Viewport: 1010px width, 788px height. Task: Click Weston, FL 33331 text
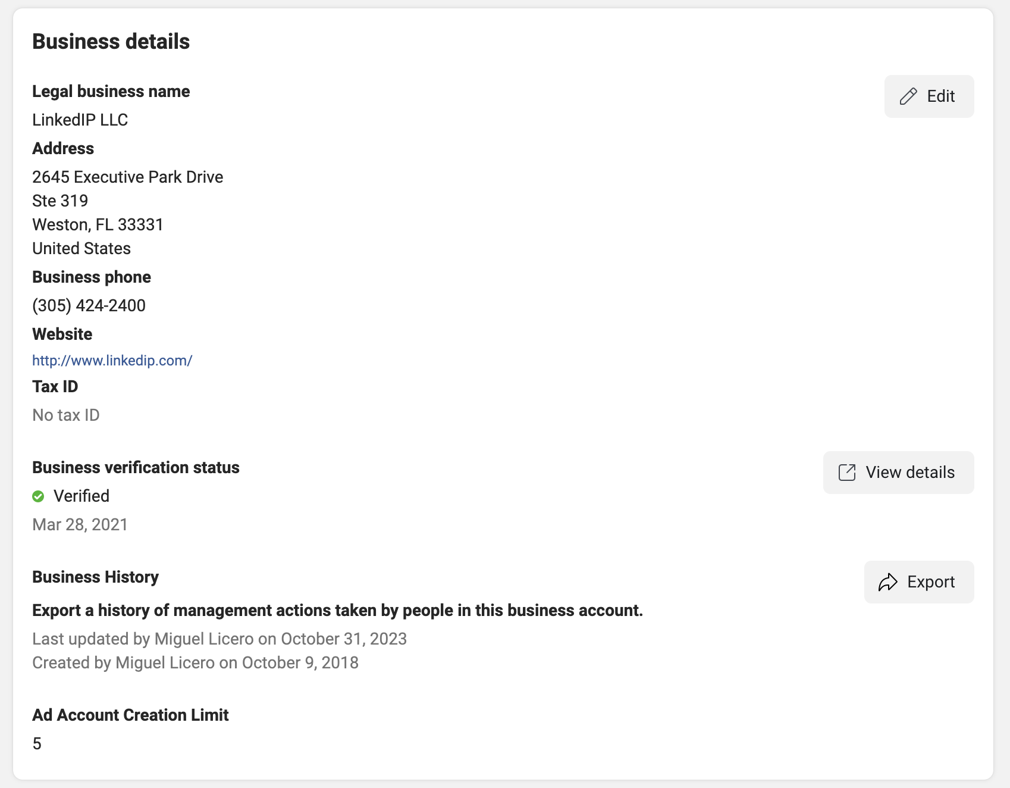point(98,225)
